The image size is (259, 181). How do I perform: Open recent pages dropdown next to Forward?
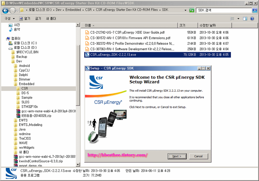[x=17, y=11]
